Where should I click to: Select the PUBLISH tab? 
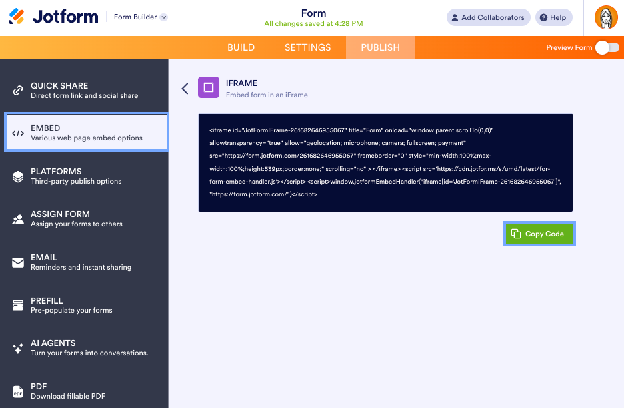pyautogui.click(x=380, y=47)
